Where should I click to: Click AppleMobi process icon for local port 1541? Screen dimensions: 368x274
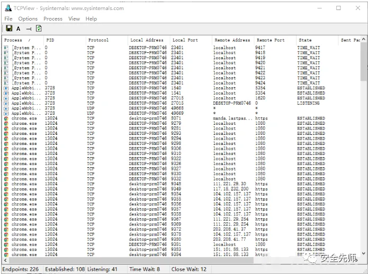point(6,93)
